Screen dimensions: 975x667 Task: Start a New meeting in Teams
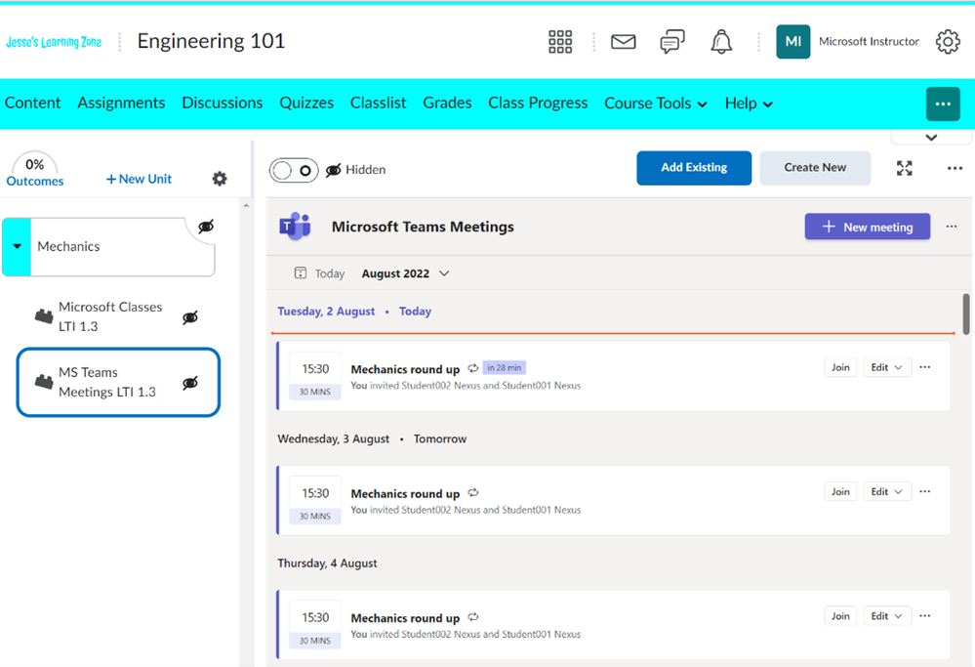[x=868, y=227]
